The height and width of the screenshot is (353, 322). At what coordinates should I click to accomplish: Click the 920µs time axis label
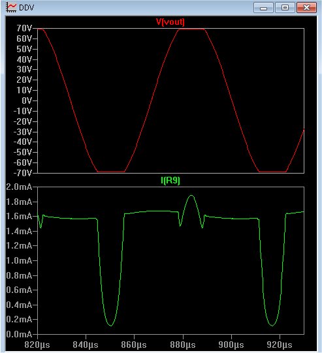(280, 345)
